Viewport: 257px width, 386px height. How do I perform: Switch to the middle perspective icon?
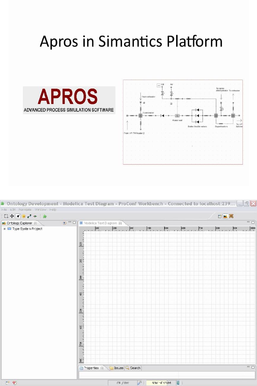click(226, 216)
